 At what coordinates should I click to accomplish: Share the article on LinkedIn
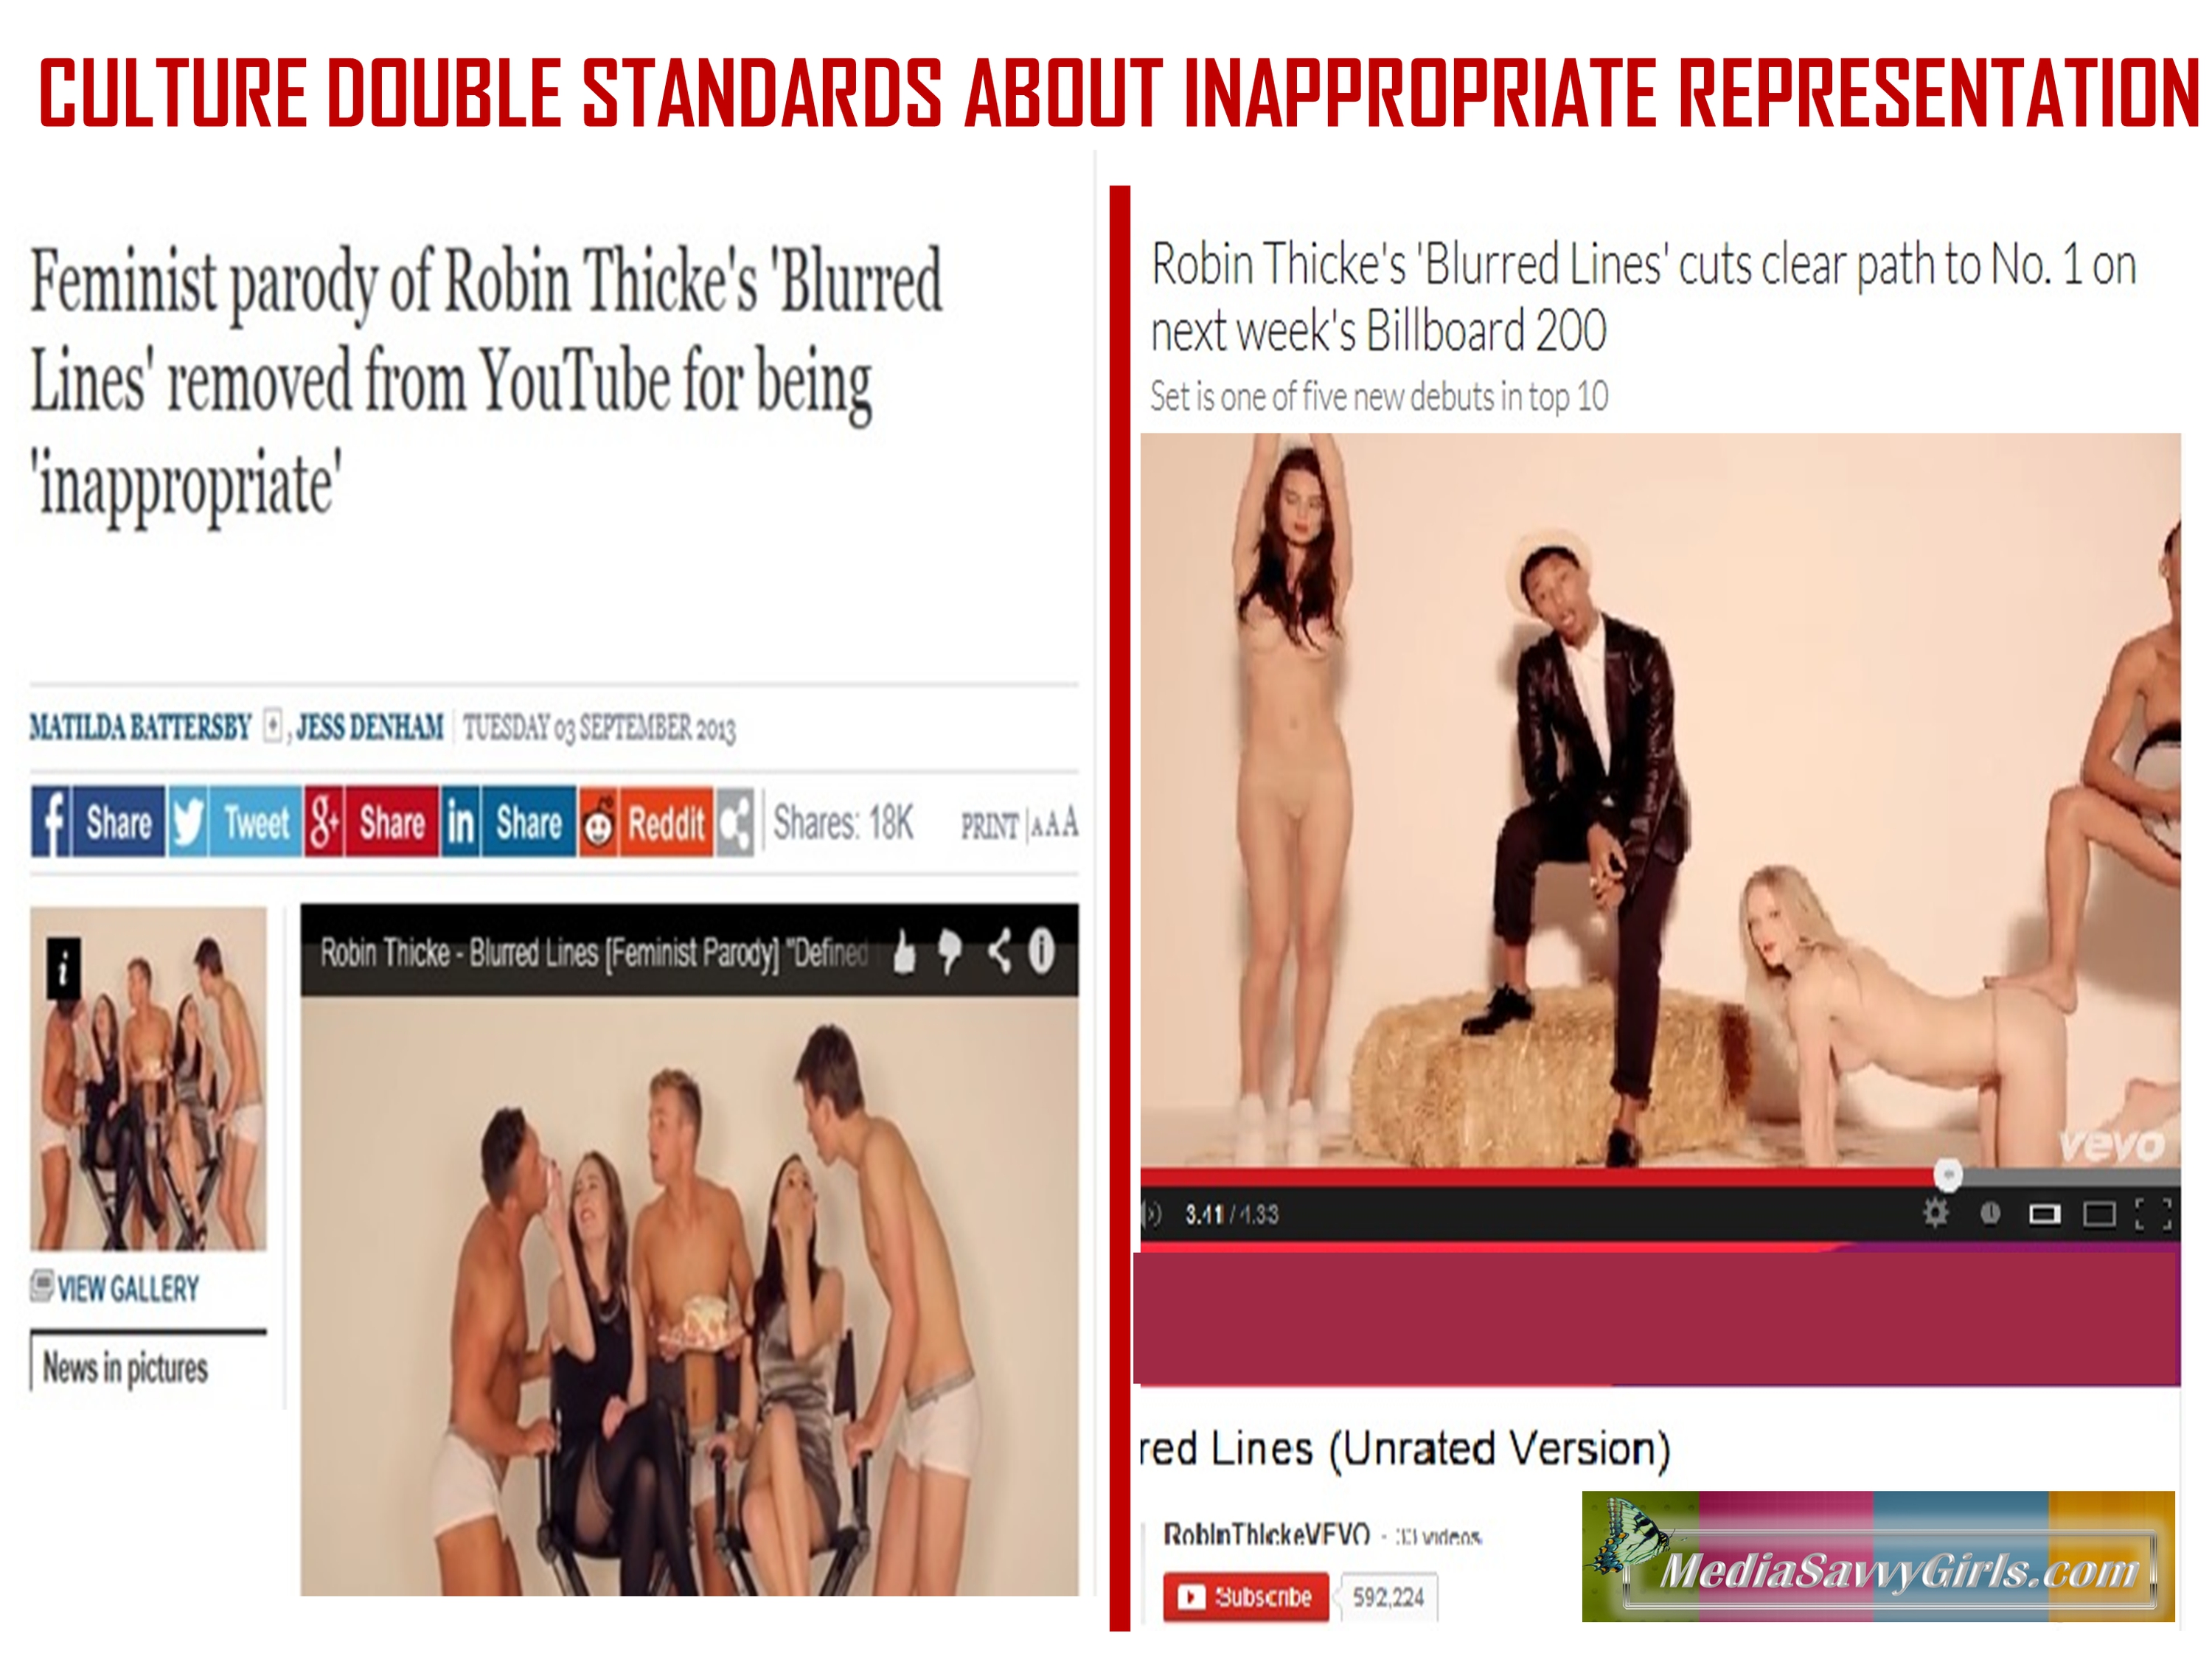pyautogui.click(x=509, y=822)
